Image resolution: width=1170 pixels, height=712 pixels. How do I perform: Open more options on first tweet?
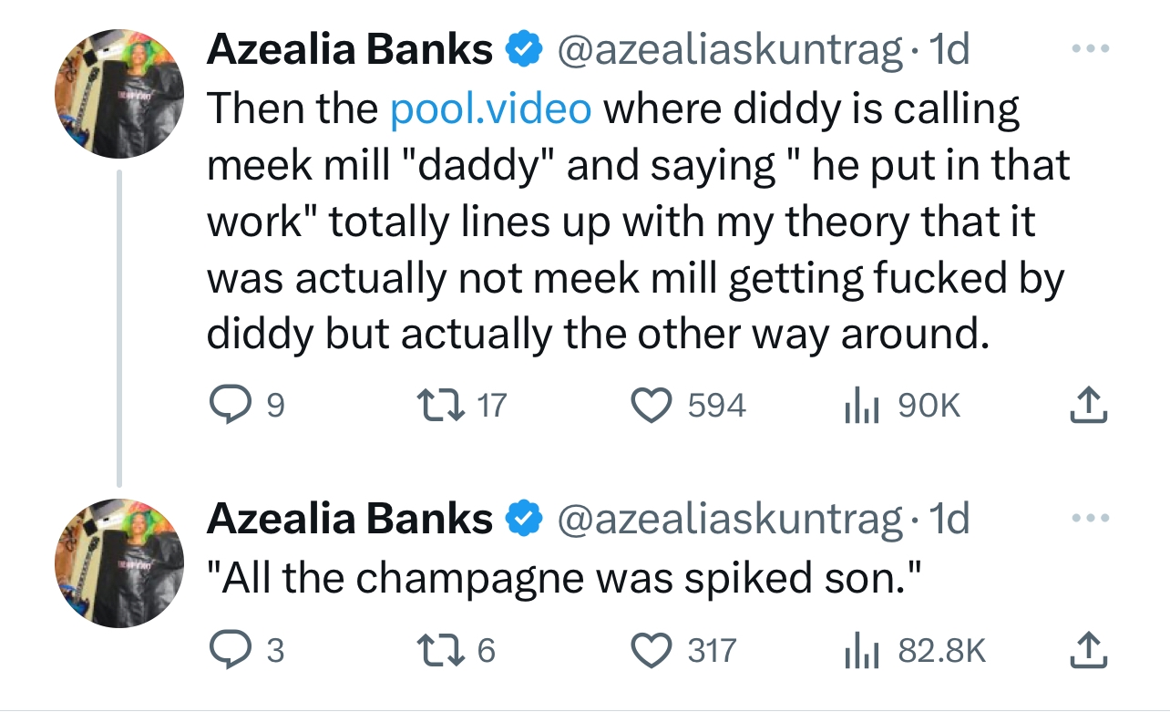point(1093,49)
